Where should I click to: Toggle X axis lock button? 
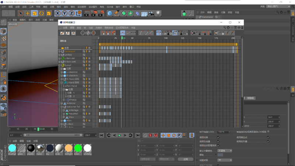58,13
